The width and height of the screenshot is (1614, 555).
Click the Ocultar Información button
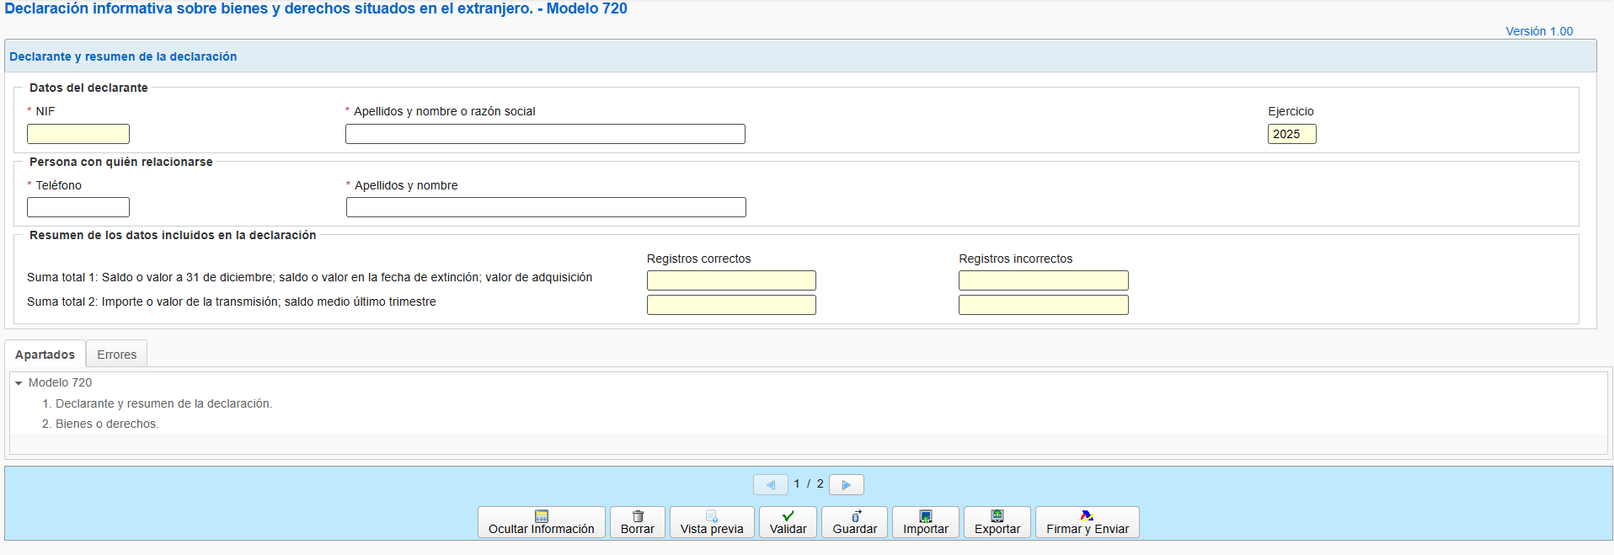pyautogui.click(x=541, y=522)
